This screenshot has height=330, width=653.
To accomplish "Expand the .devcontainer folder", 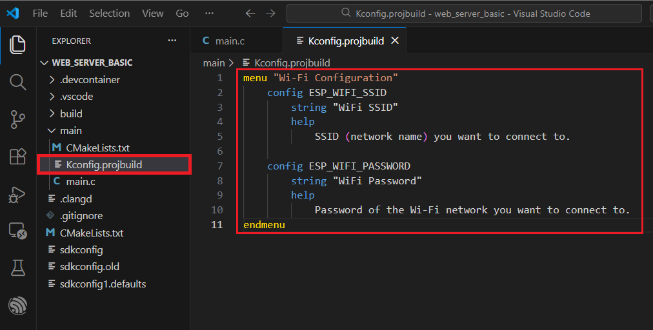I will tap(90, 80).
